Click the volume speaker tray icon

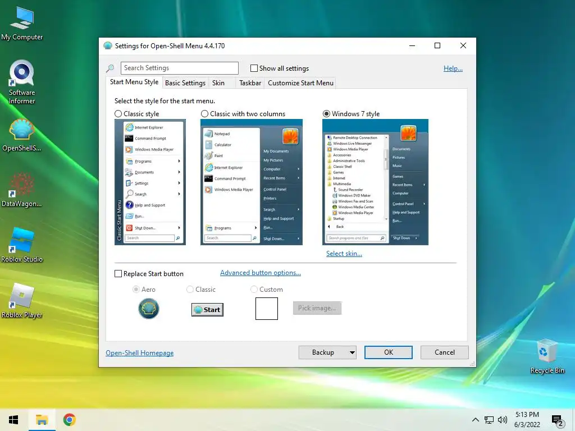coord(503,420)
